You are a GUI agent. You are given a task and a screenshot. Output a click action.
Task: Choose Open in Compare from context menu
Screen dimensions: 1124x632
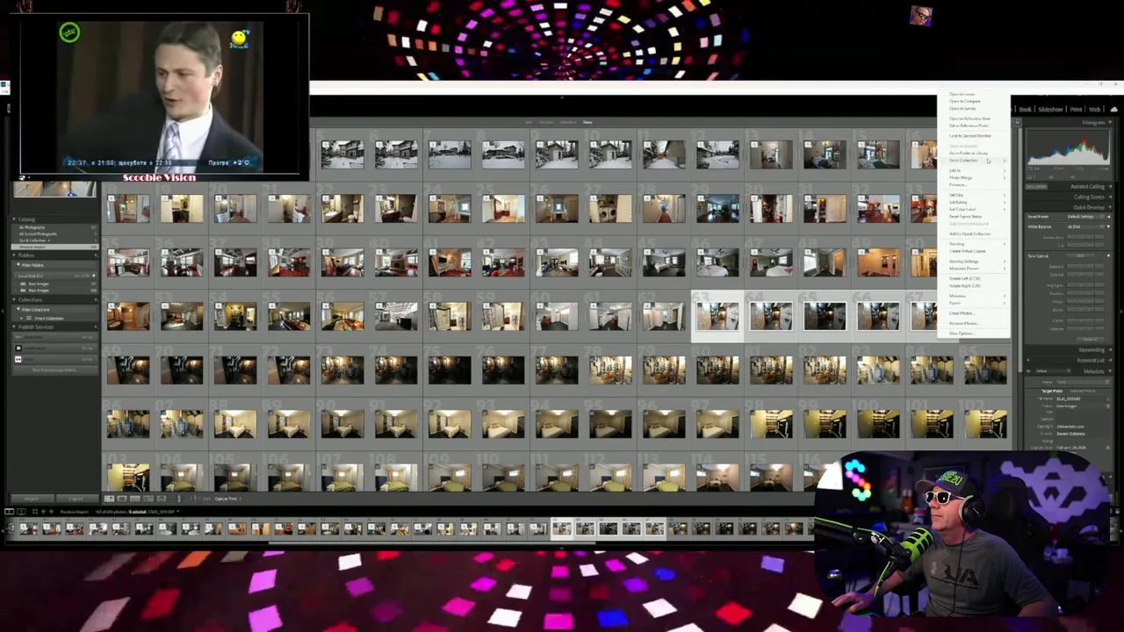point(964,101)
